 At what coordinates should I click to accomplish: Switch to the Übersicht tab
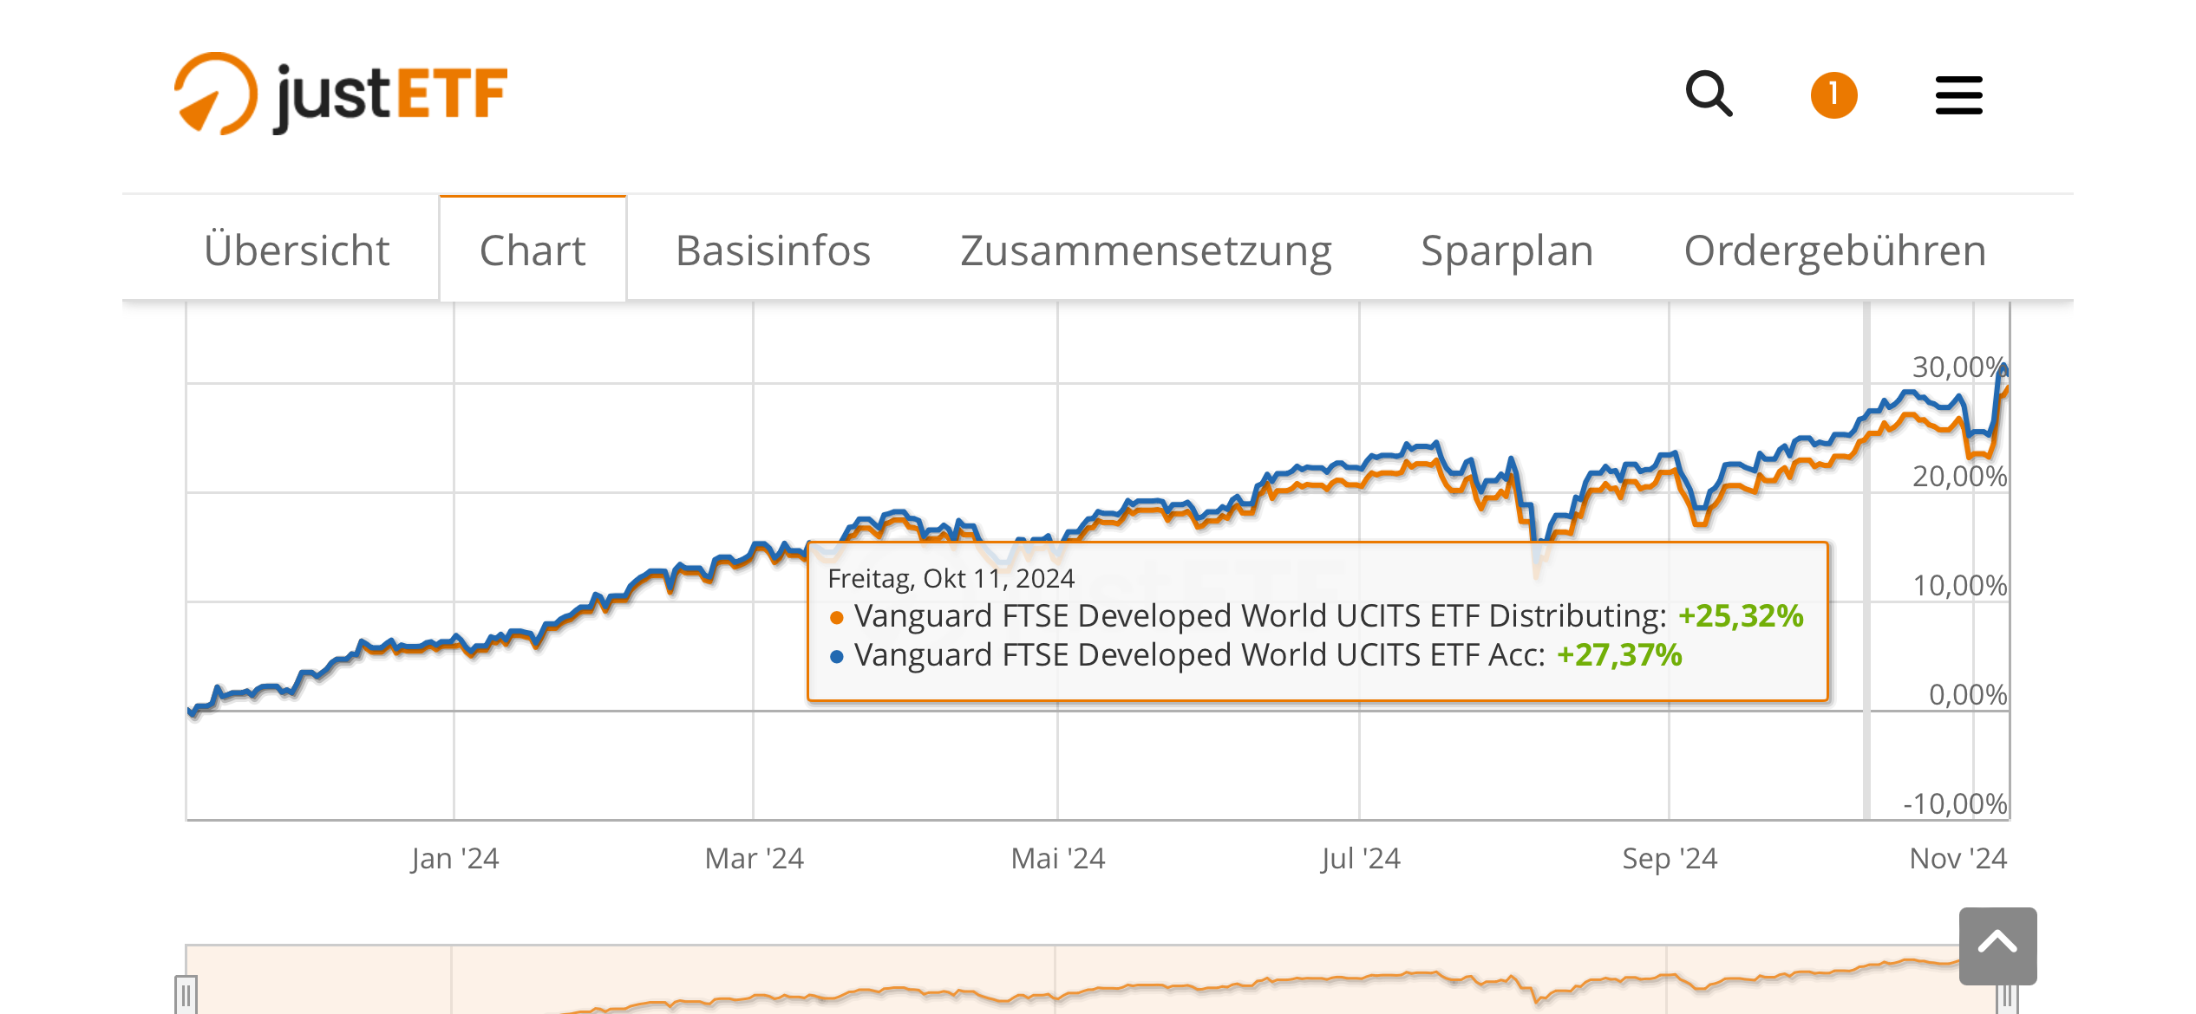pyautogui.click(x=297, y=250)
